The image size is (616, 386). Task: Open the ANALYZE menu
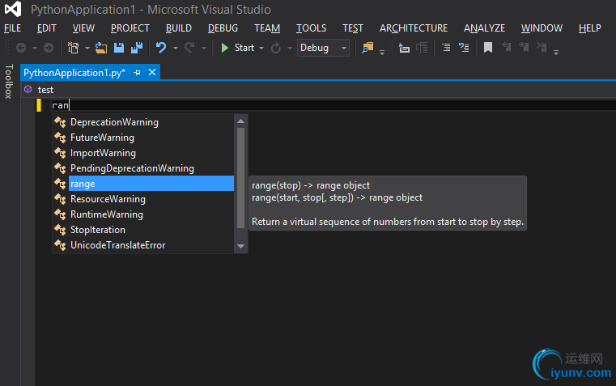[x=484, y=28]
